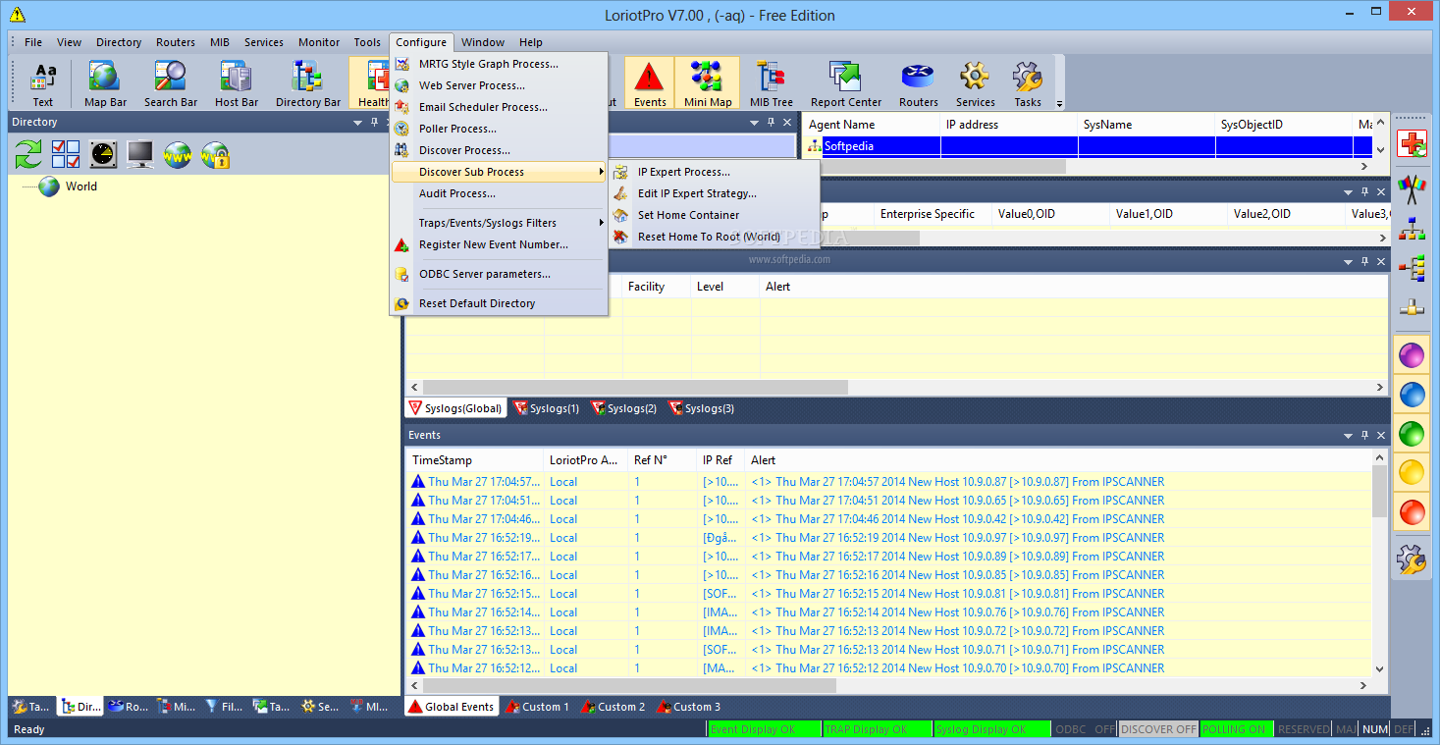
Task: Click the warning triangle on 17:04:57 event
Action: tap(418, 482)
